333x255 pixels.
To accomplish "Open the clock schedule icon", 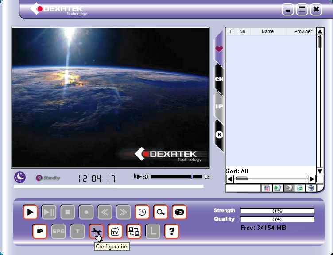I will [142, 212].
